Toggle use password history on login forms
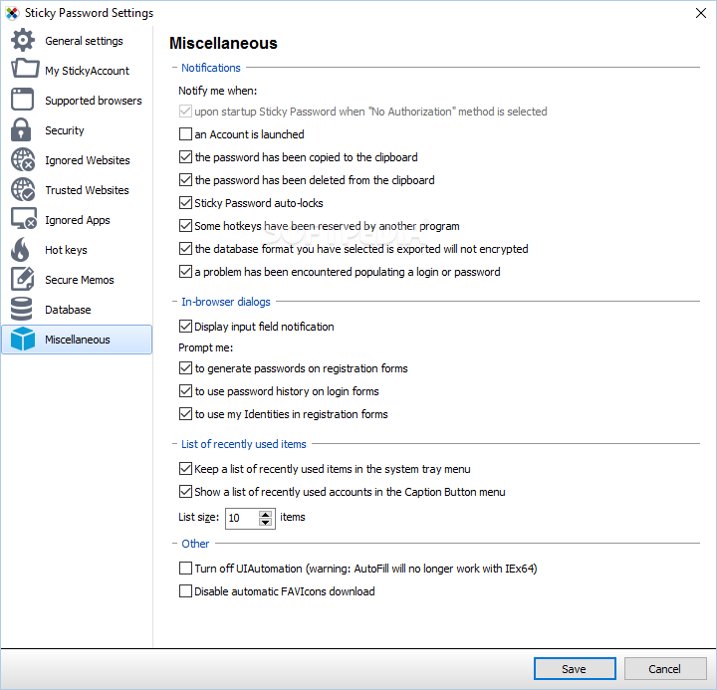The height and width of the screenshot is (690, 717). pyautogui.click(x=185, y=390)
